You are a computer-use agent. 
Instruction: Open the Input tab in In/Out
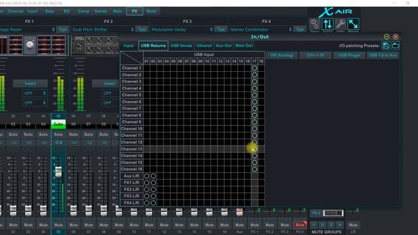(129, 46)
